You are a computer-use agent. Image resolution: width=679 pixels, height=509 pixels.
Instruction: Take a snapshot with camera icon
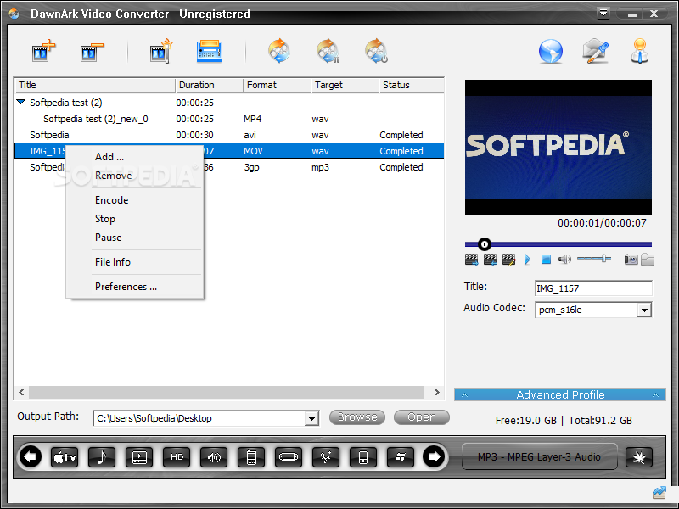[x=631, y=260]
